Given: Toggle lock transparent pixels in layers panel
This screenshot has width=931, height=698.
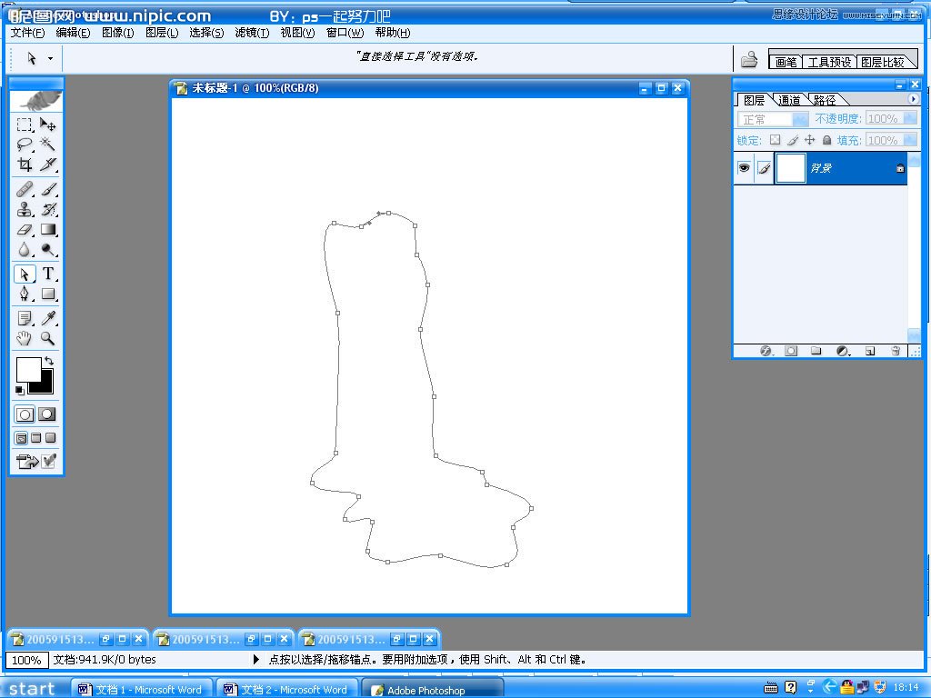Looking at the screenshot, I should tap(775, 140).
